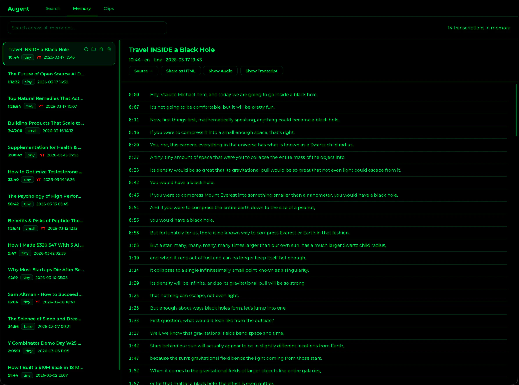
Task: Click the Augent logo
Action: click(x=18, y=8)
